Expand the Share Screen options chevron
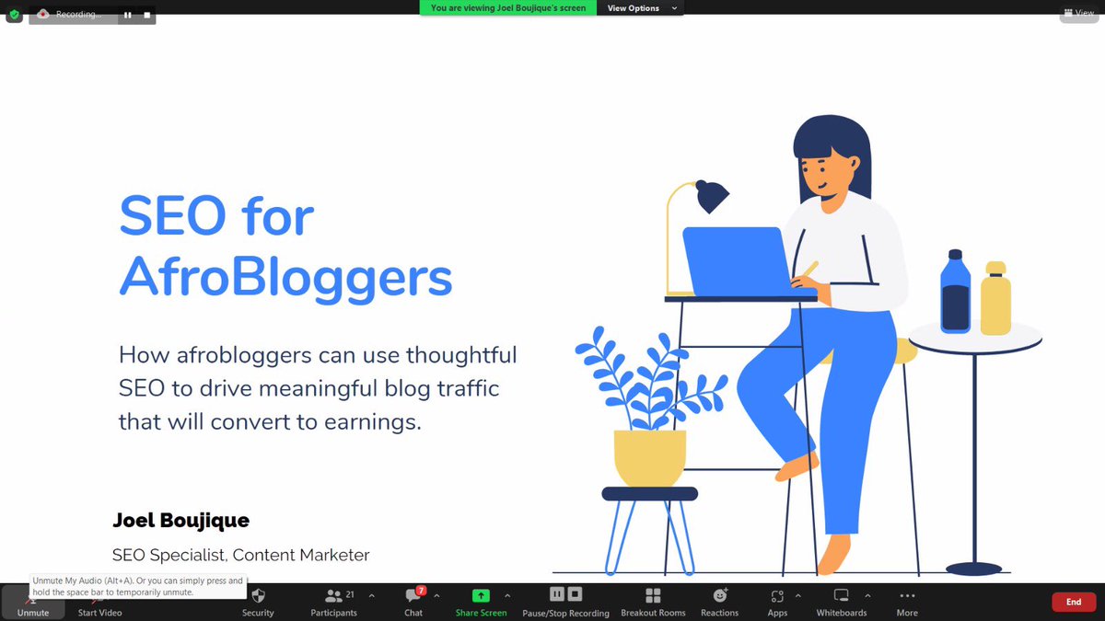This screenshot has height=621, width=1105. [x=506, y=593]
